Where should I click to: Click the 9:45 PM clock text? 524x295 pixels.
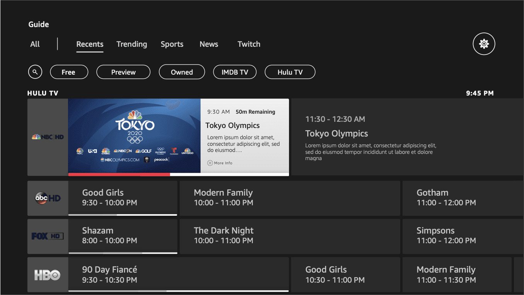(x=480, y=93)
